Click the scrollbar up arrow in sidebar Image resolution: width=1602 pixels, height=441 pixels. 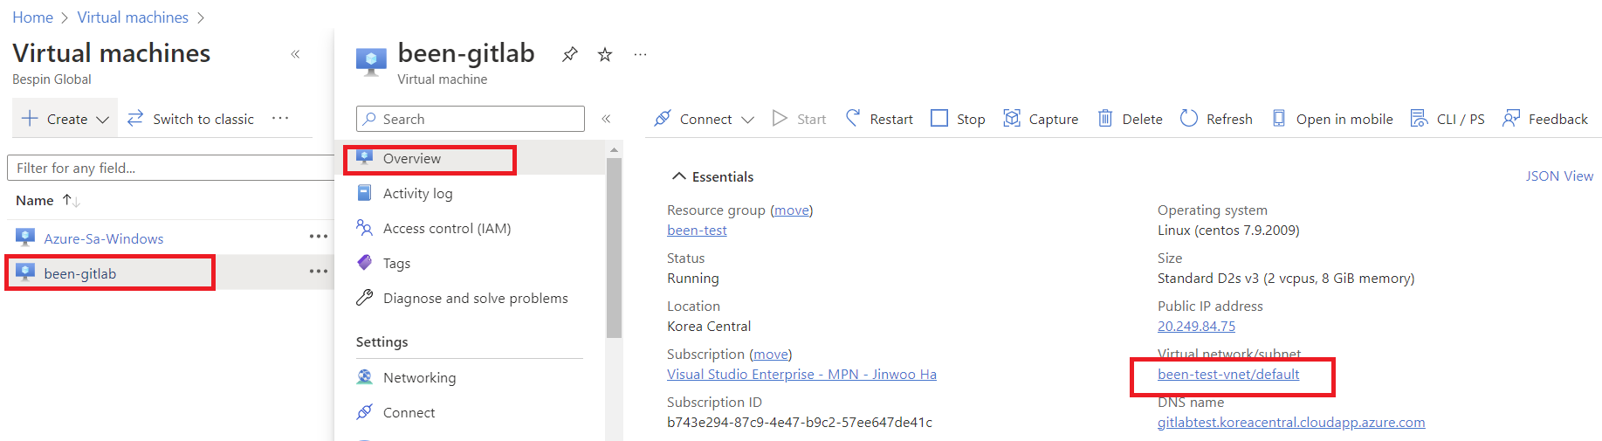point(614,150)
